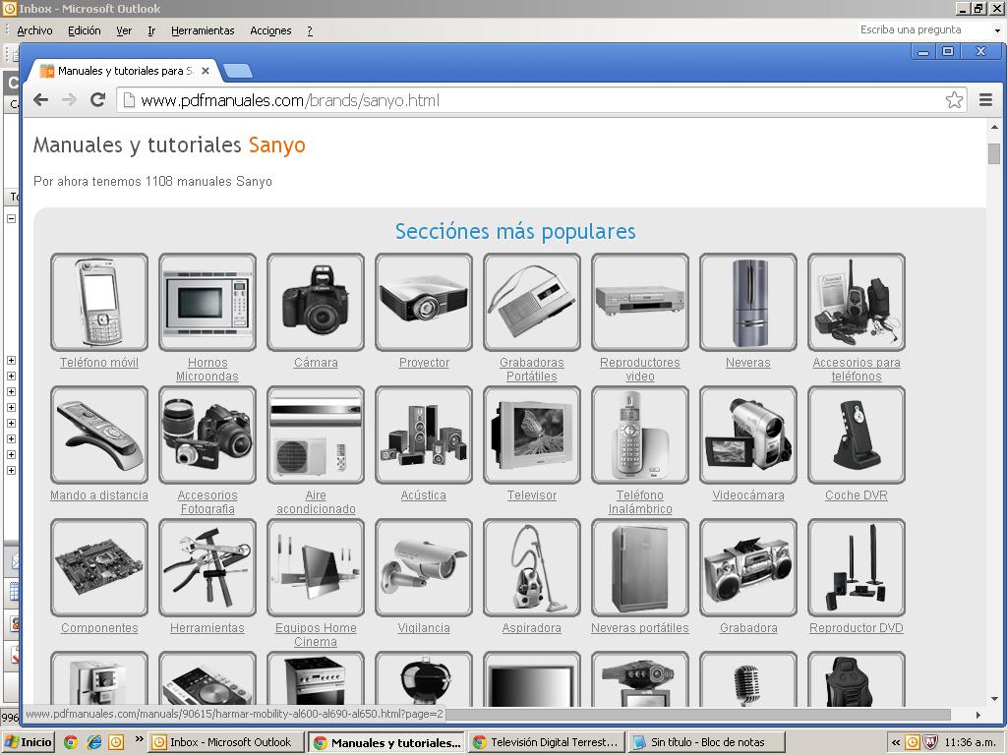
Task: Open the 'Acústica' speakers link
Action: point(423,495)
